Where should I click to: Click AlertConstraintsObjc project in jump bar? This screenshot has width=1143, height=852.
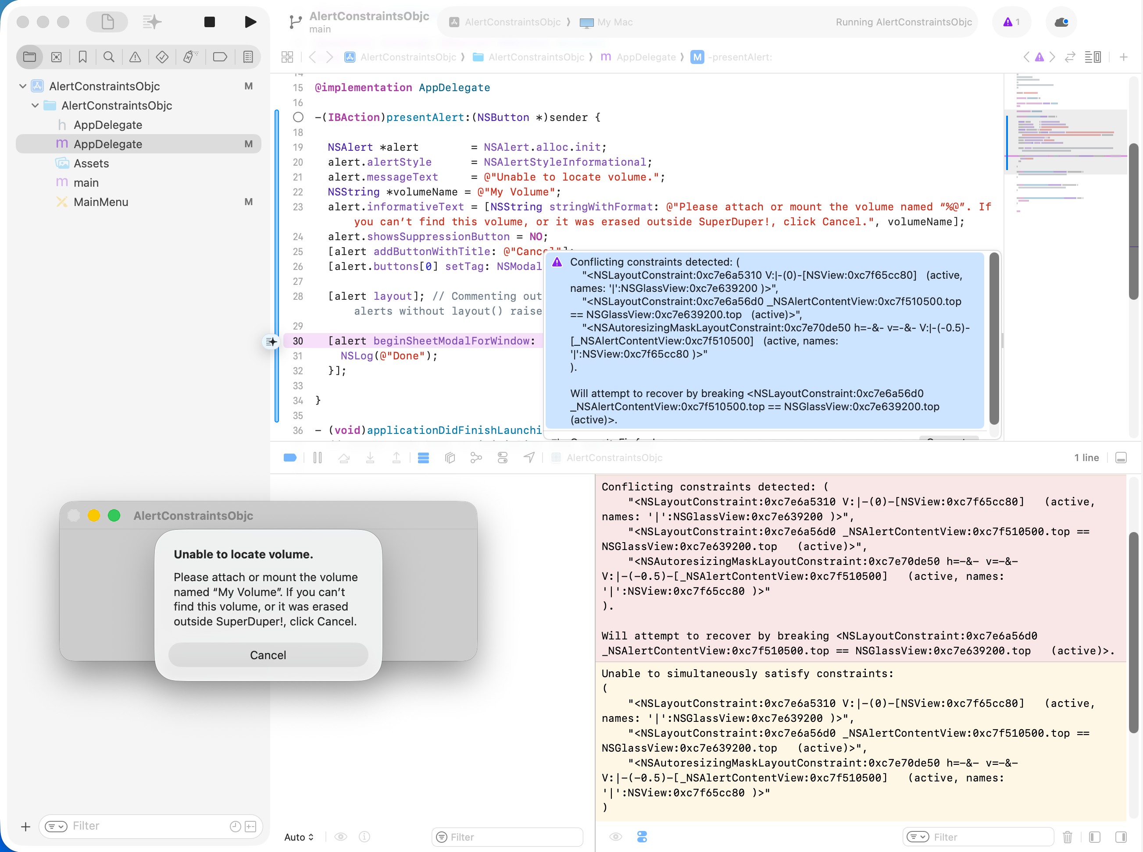401,57
